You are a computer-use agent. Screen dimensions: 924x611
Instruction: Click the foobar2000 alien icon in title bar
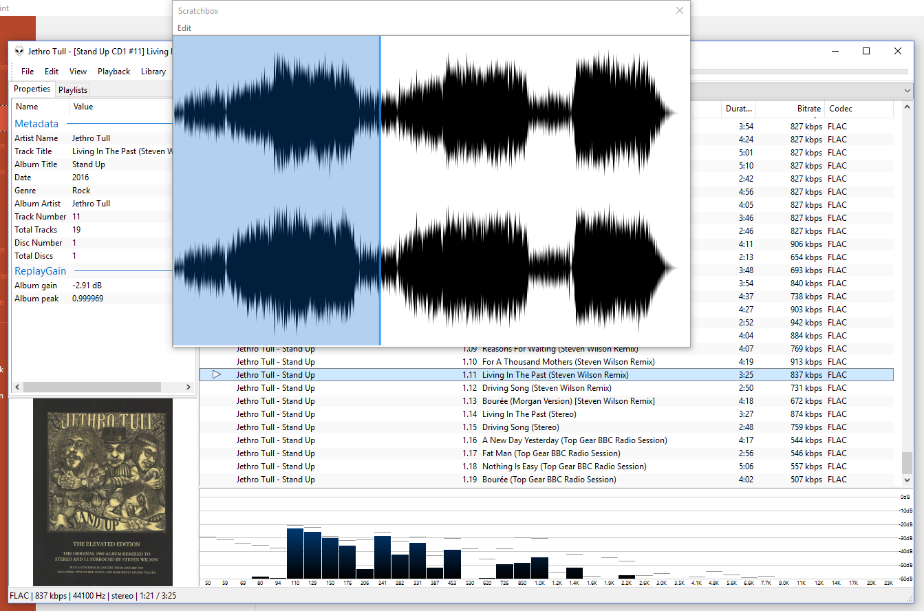[19, 51]
